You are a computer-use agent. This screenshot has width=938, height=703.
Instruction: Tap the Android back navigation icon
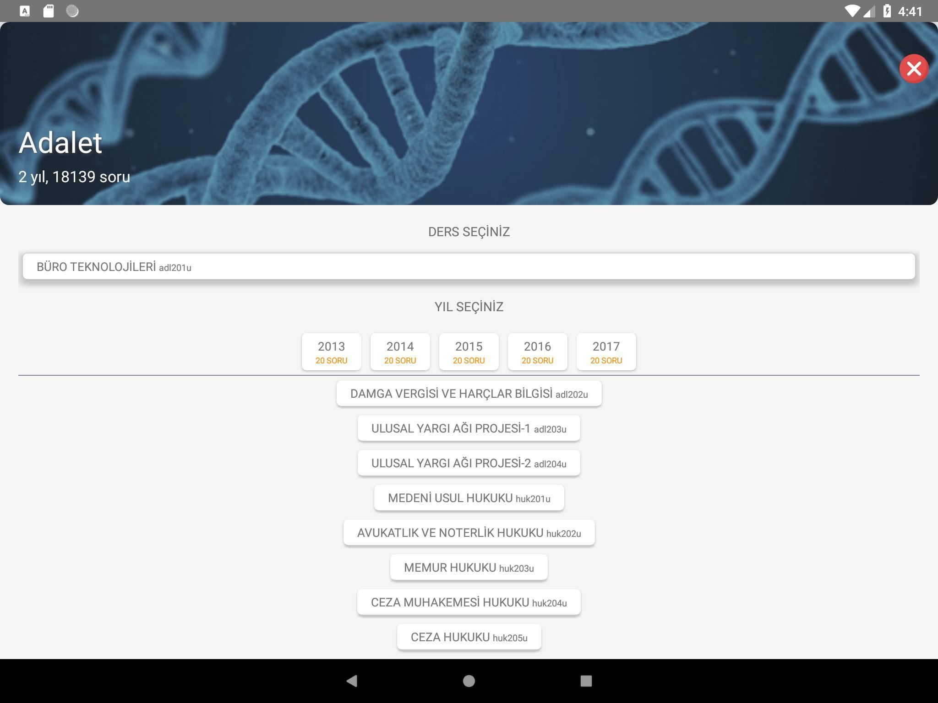[x=352, y=681]
